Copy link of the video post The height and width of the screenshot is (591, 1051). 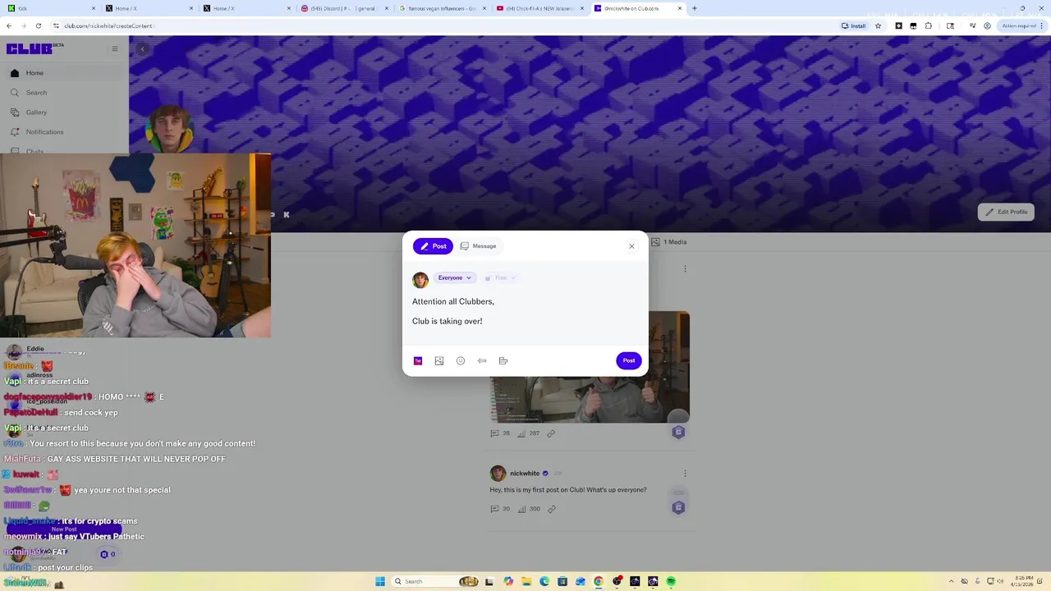pyautogui.click(x=551, y=433)
